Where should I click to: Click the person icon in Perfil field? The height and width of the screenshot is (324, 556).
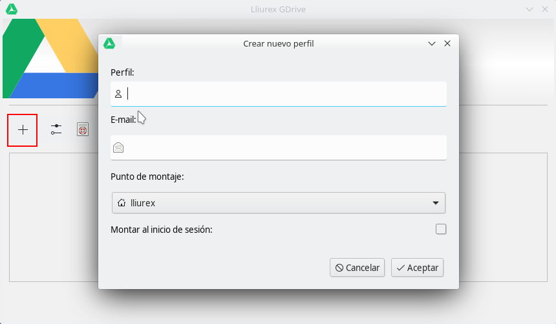[x=118, y=94]
